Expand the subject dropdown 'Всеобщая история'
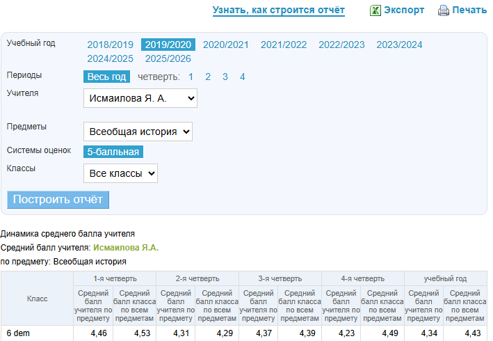 (138, 132)
